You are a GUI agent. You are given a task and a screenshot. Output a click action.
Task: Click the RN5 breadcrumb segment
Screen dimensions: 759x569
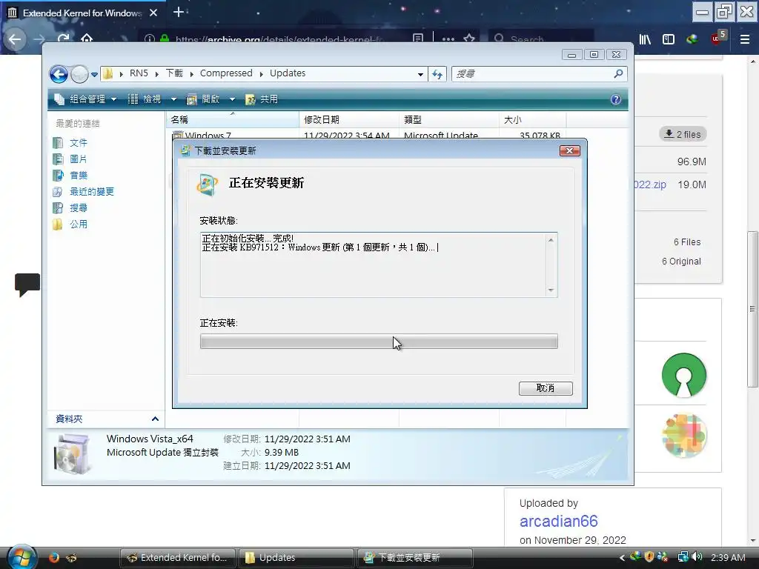[x=139, y=73]
